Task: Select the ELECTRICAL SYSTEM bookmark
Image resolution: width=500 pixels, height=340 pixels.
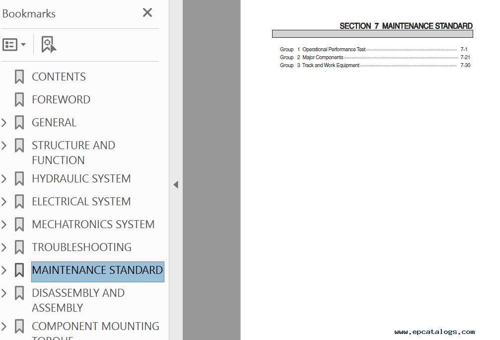Action: tap(81, 201)
